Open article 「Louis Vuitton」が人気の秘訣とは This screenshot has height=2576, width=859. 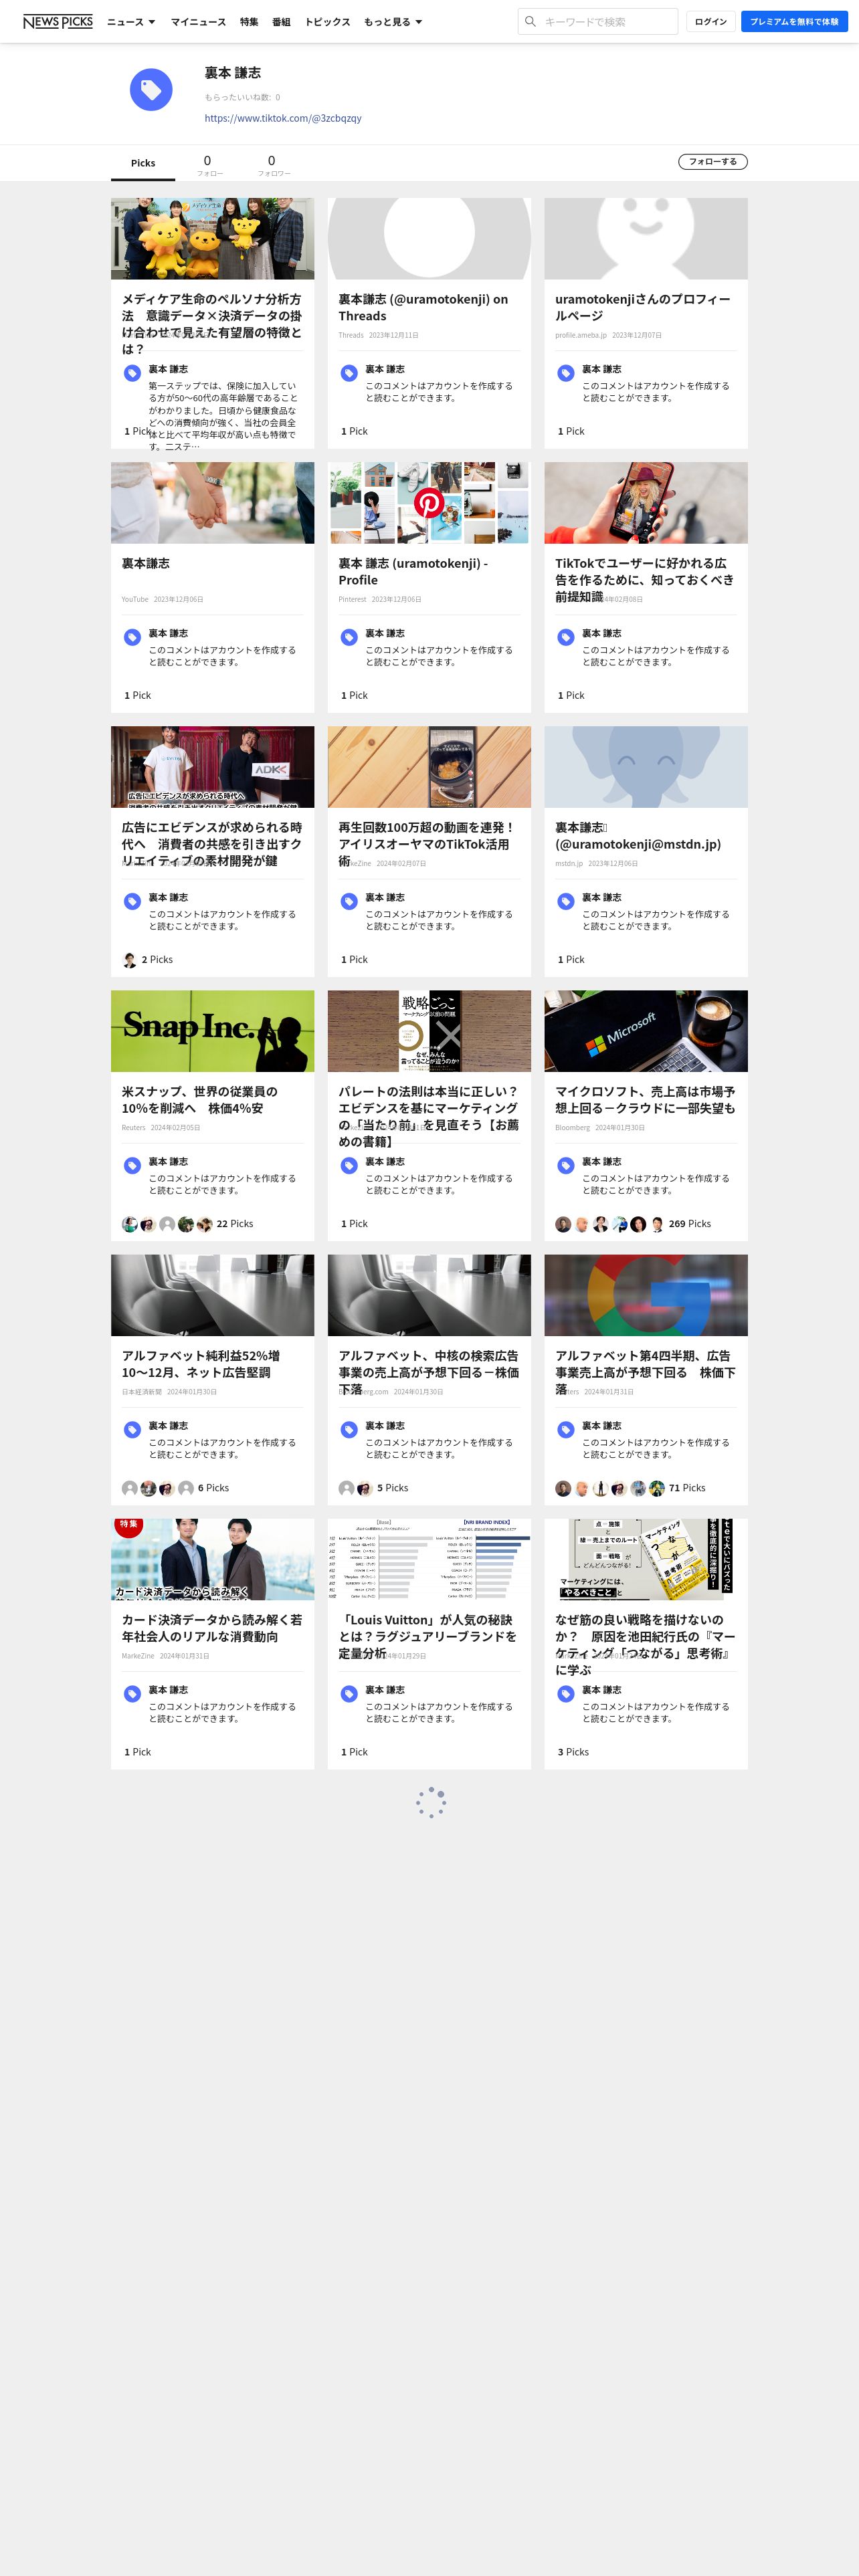tap(428, 1636)
